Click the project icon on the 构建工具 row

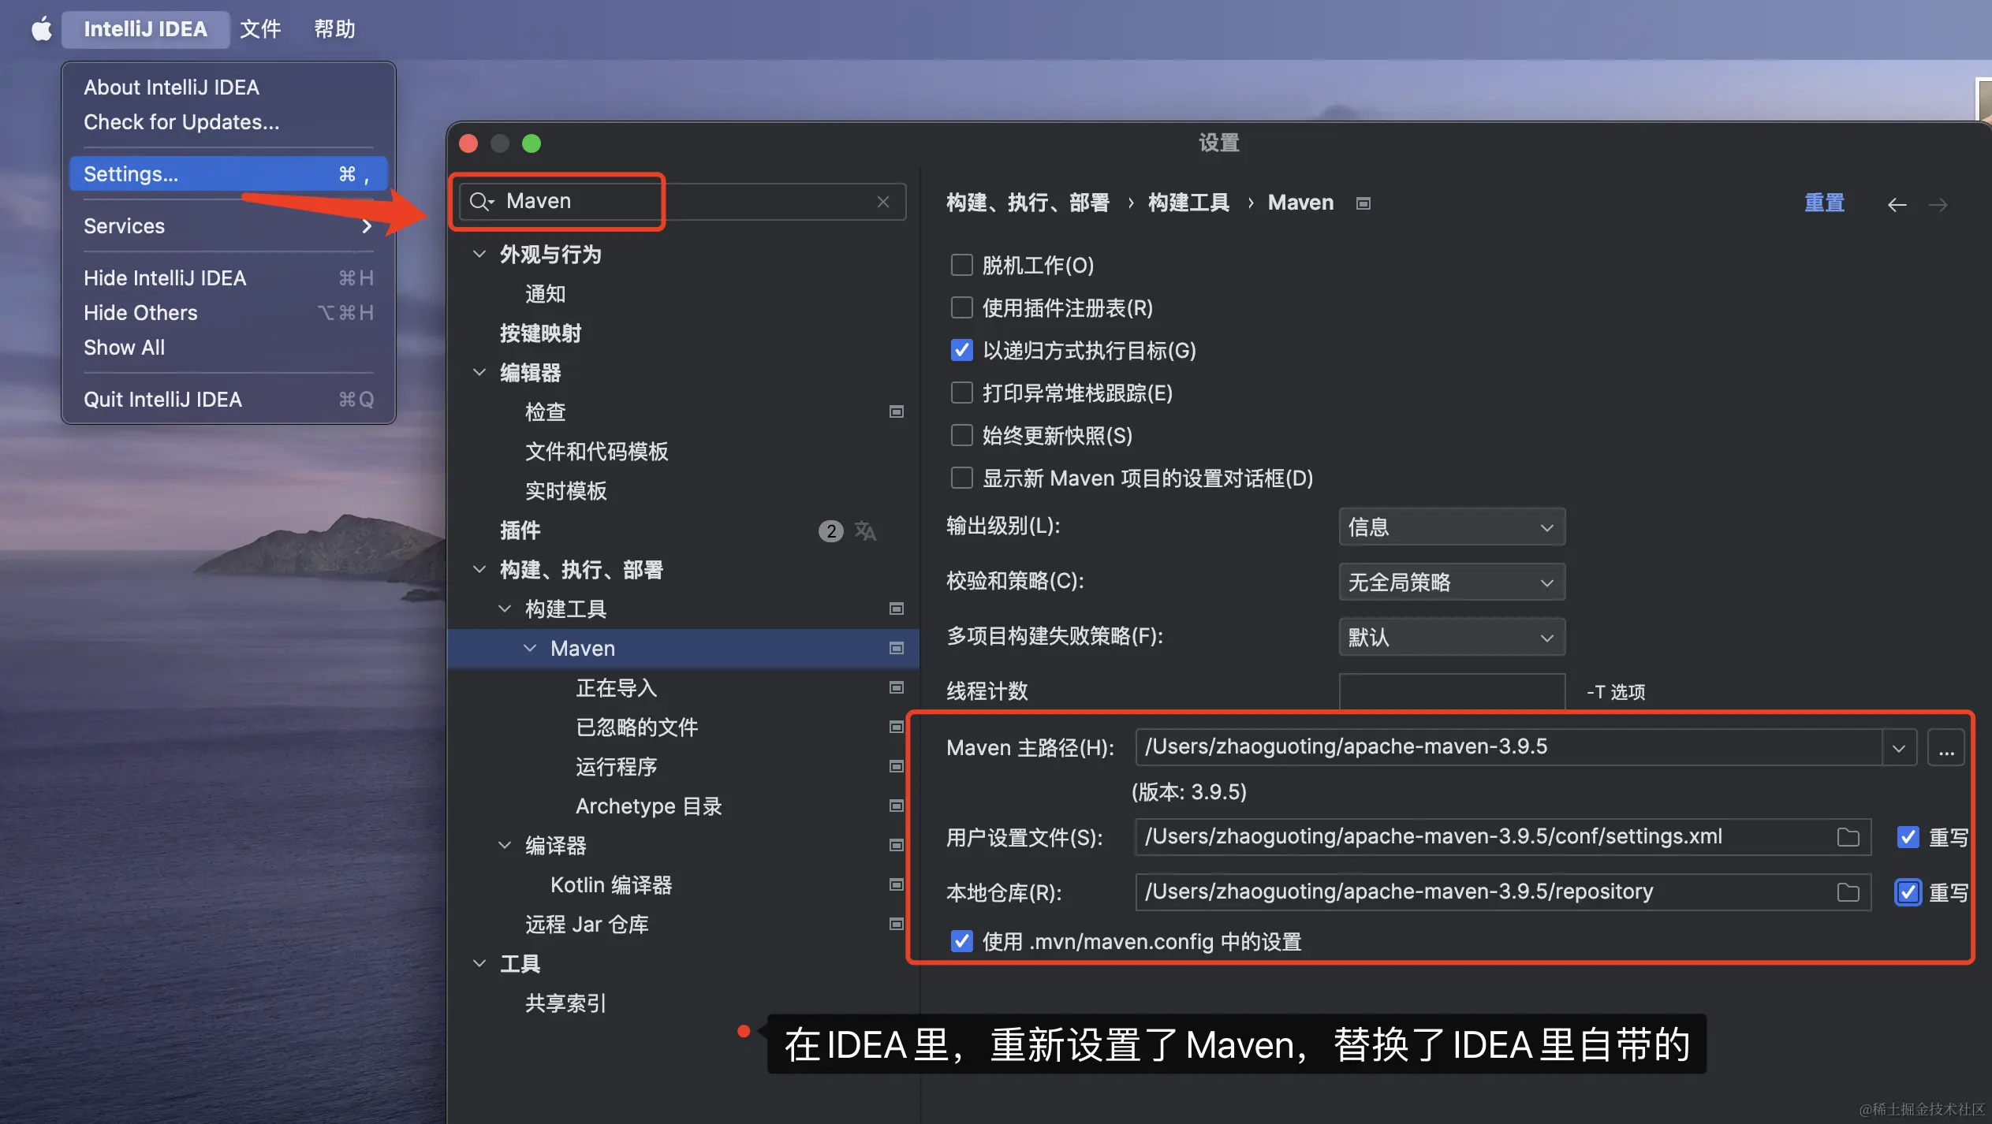[897, 609]
